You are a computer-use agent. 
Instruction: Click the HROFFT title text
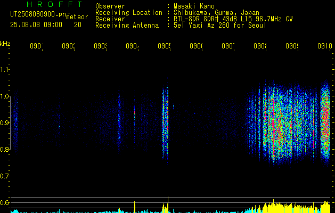[x=55, y=4]
